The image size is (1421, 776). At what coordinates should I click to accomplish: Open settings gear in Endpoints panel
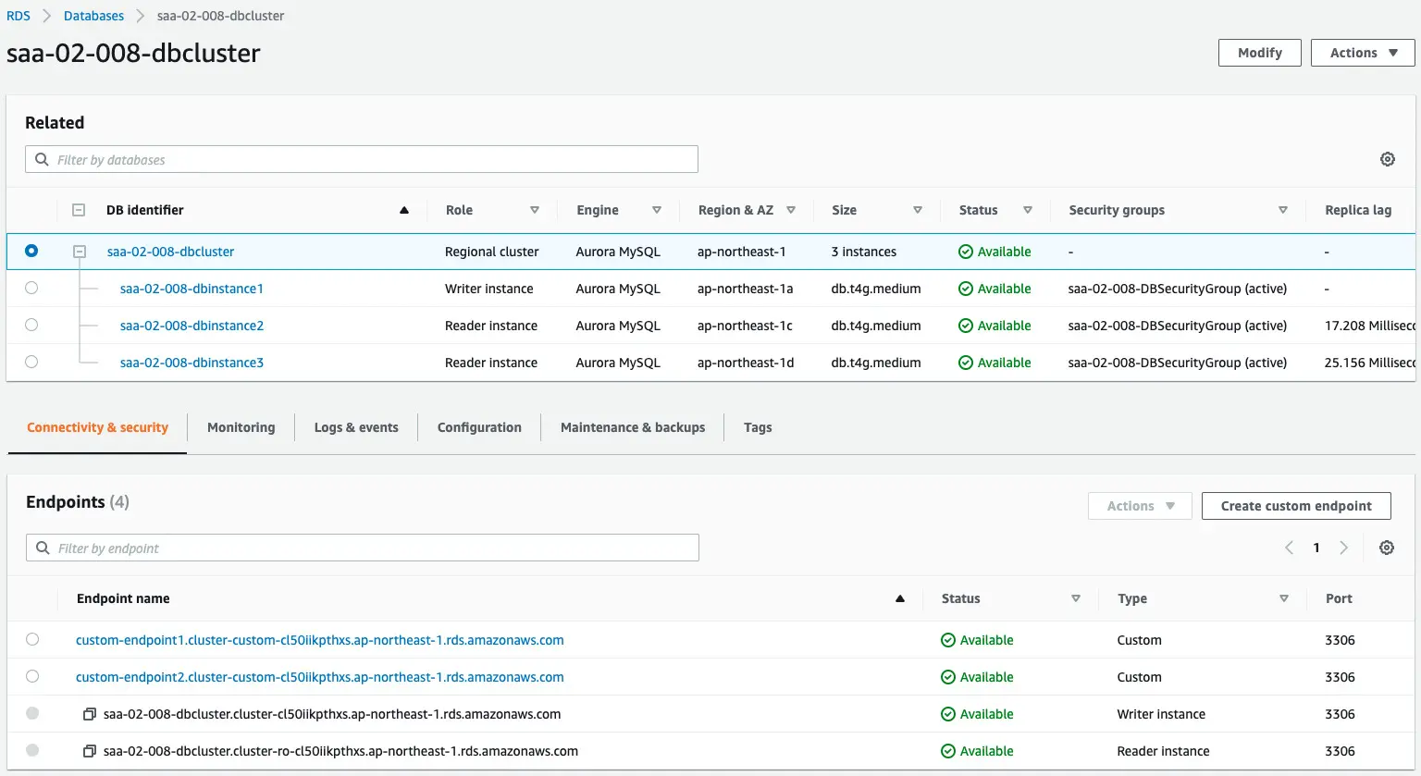(1386, 548)
